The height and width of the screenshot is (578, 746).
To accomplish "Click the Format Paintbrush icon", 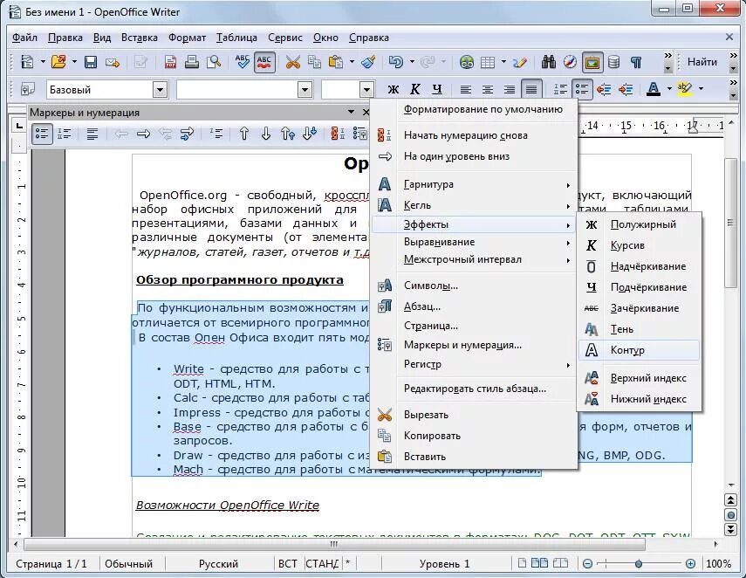I will tap(369, 62).
